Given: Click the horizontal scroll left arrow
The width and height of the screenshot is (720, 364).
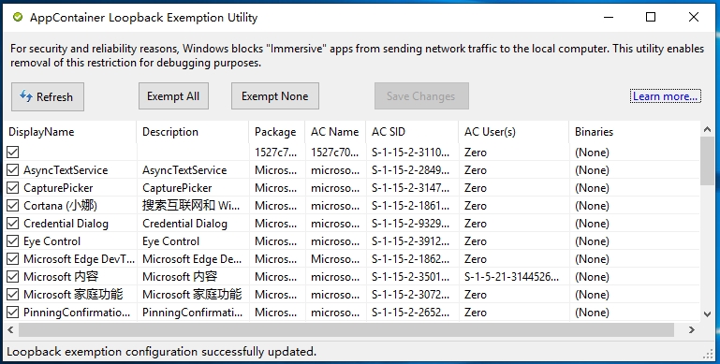Looking at the screenshot, I should point(10,329).
